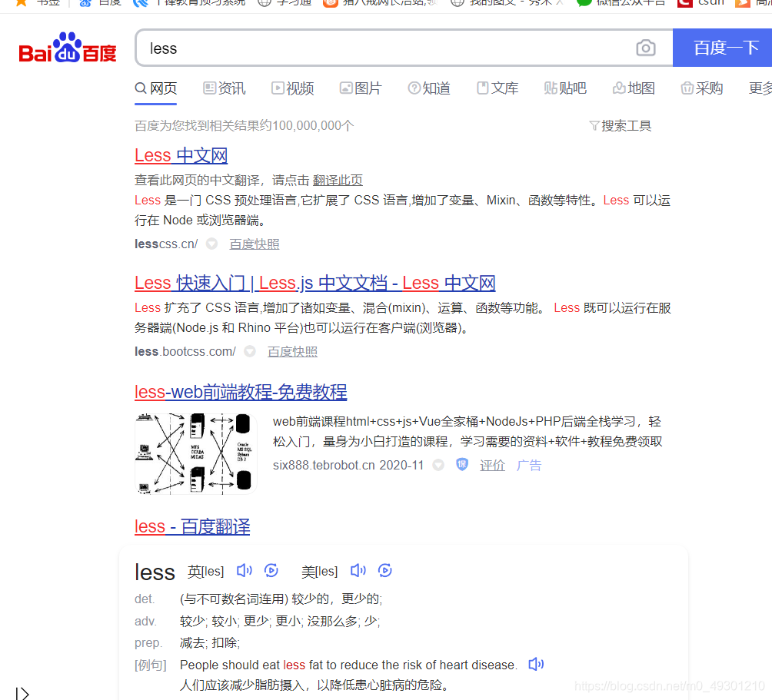The width and height of the screenshot is (772, 700).
Task: Switch to the 资讯 tab
Action: pos(224,88)
